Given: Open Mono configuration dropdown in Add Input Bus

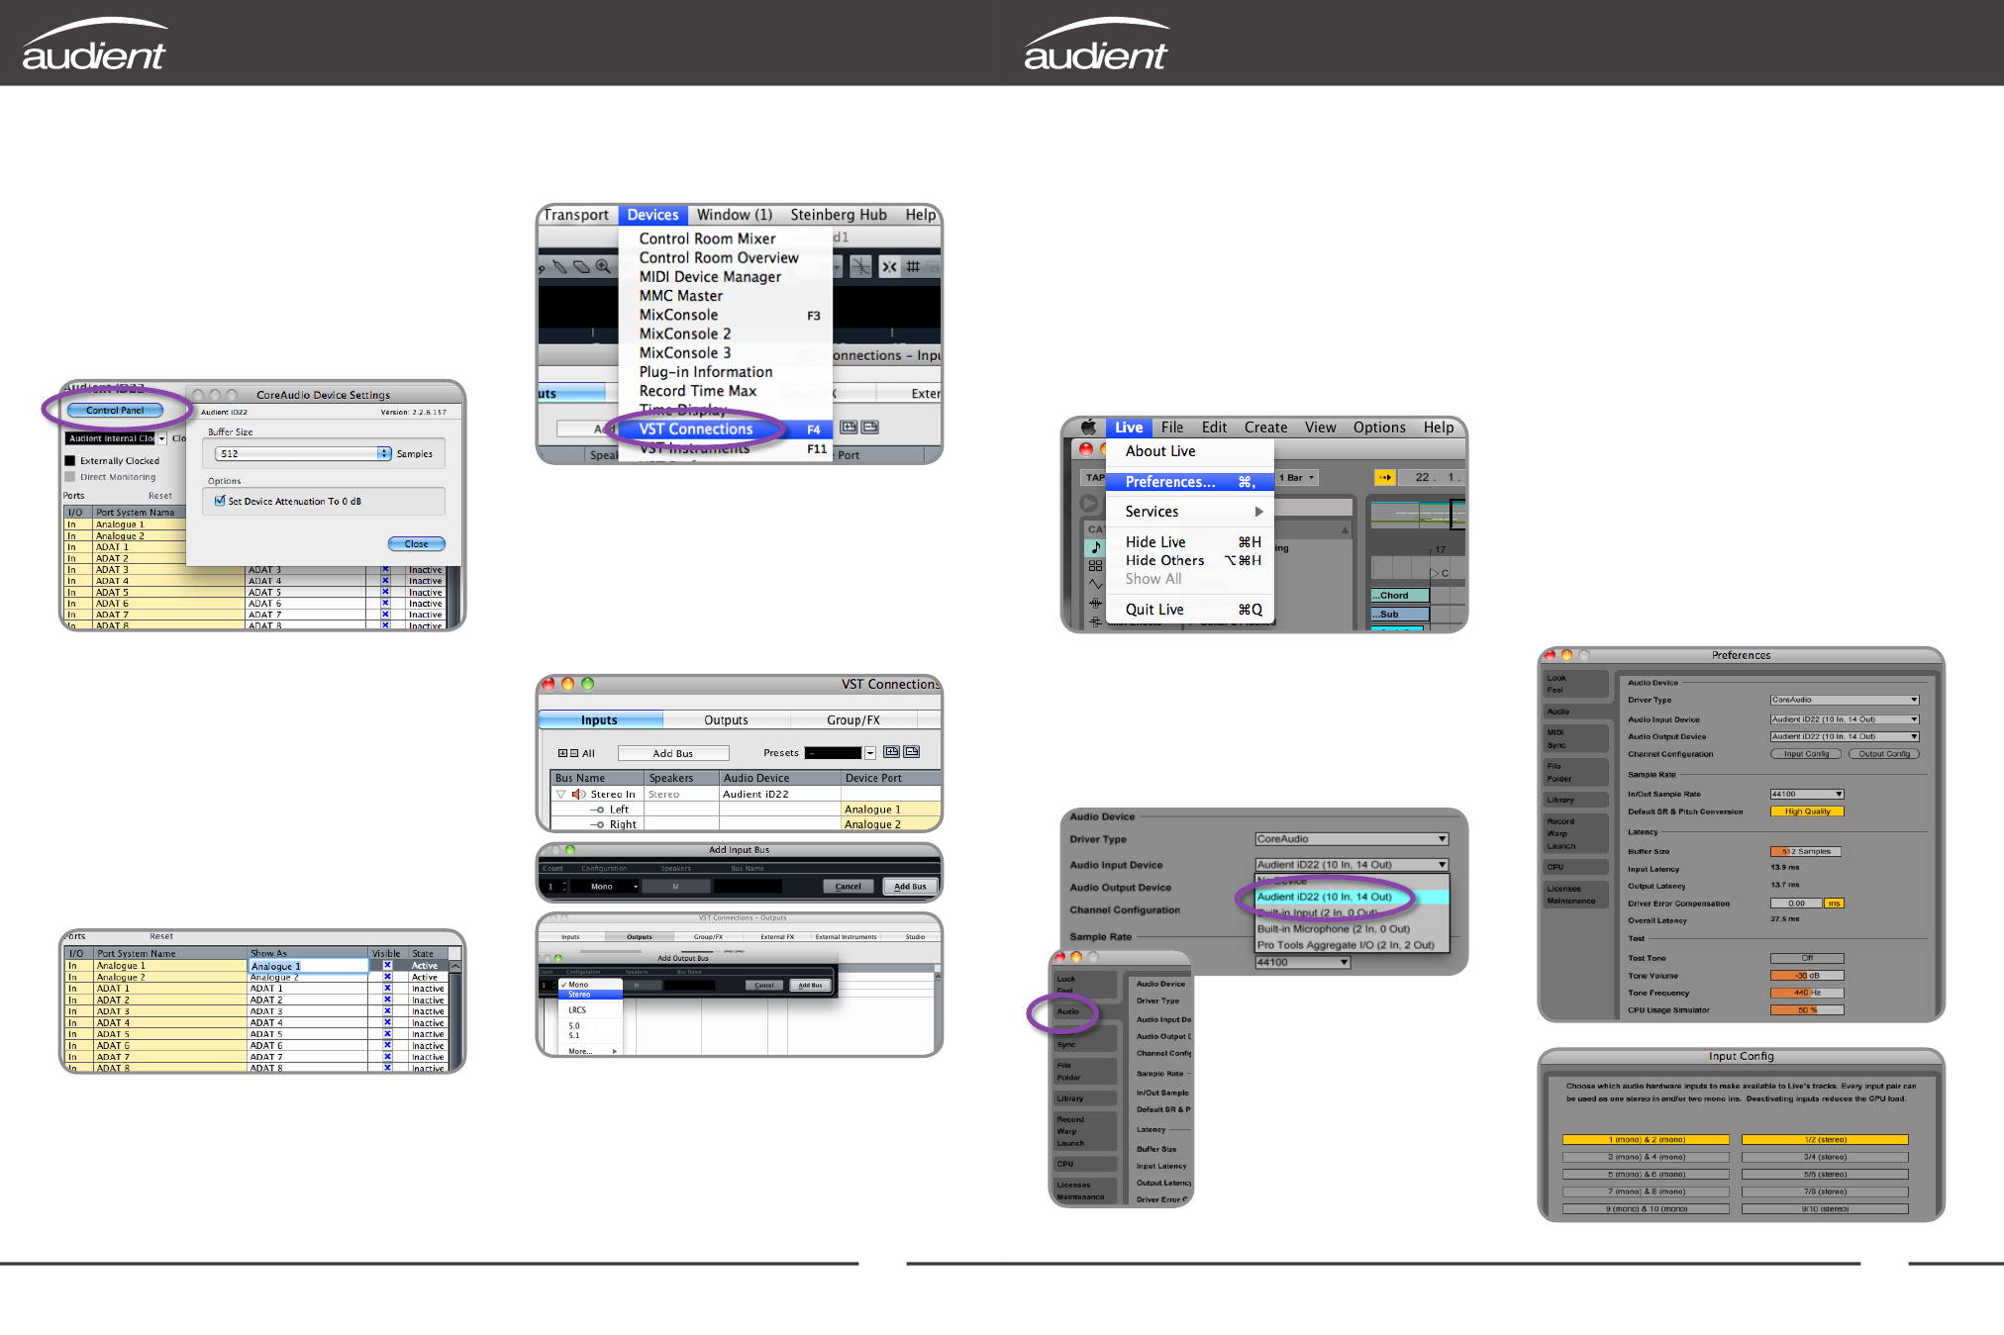Looking at the screenshot, I should (606, 887).
